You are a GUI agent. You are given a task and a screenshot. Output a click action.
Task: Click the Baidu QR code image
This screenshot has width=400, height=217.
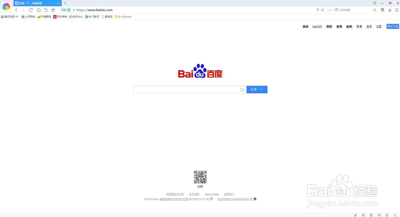[200, 177]
